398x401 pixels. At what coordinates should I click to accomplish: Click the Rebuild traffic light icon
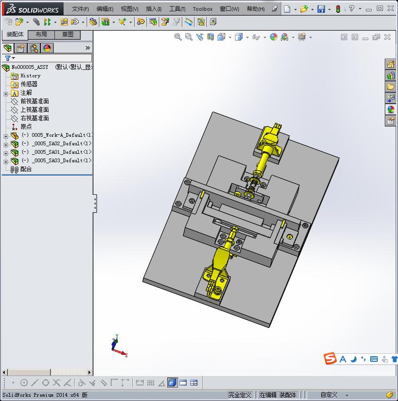point(338,9)
